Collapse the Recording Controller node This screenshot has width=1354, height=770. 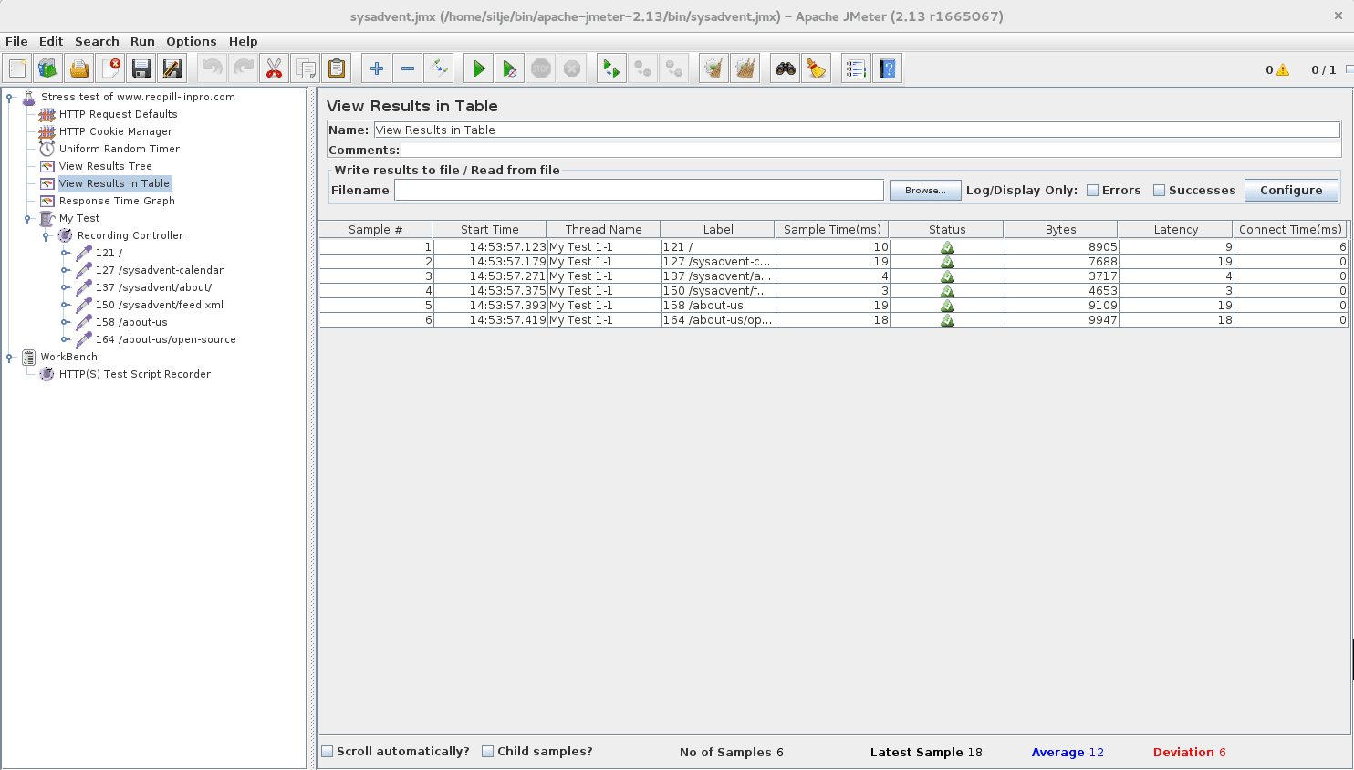pyautogui.click(x=46, y=236)
